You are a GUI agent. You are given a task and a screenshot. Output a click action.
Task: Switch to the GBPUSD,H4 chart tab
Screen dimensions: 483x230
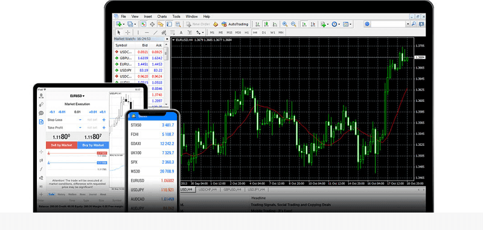tap(232, 190)
